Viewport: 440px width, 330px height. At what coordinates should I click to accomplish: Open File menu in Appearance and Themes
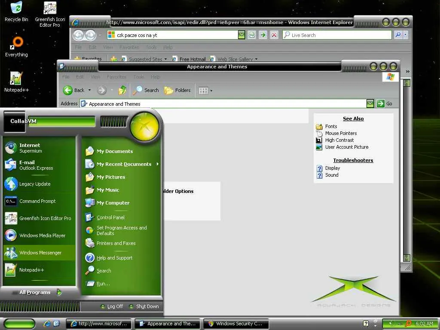click(x=66, y=76)
